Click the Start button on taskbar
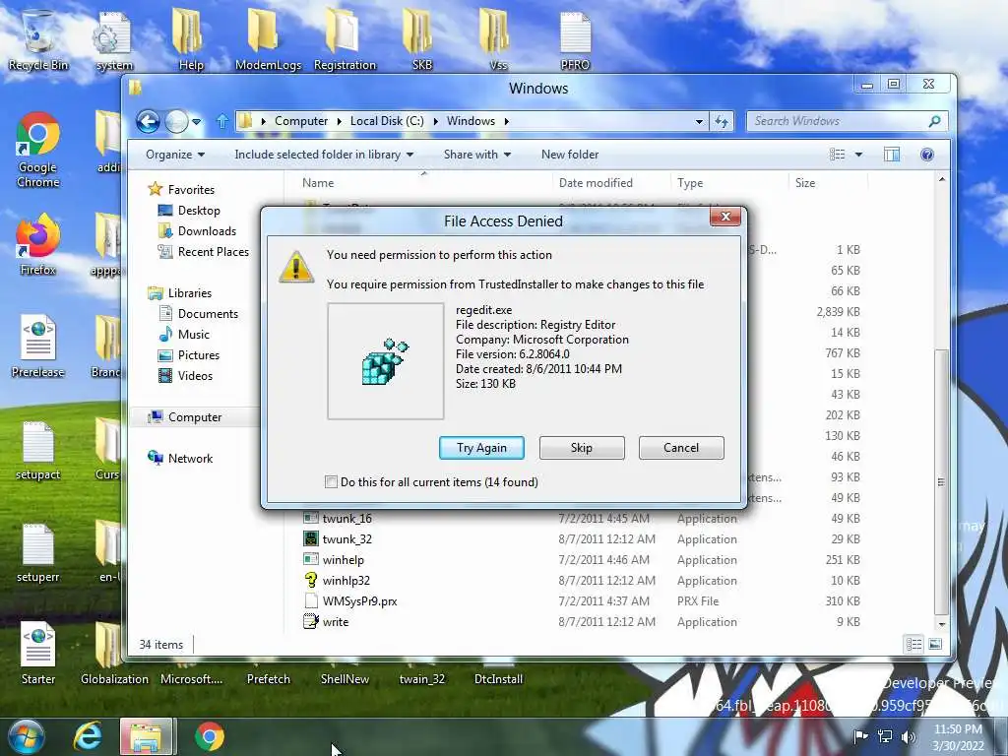Viewport: 1008px width, 756px height. point(27,736)
